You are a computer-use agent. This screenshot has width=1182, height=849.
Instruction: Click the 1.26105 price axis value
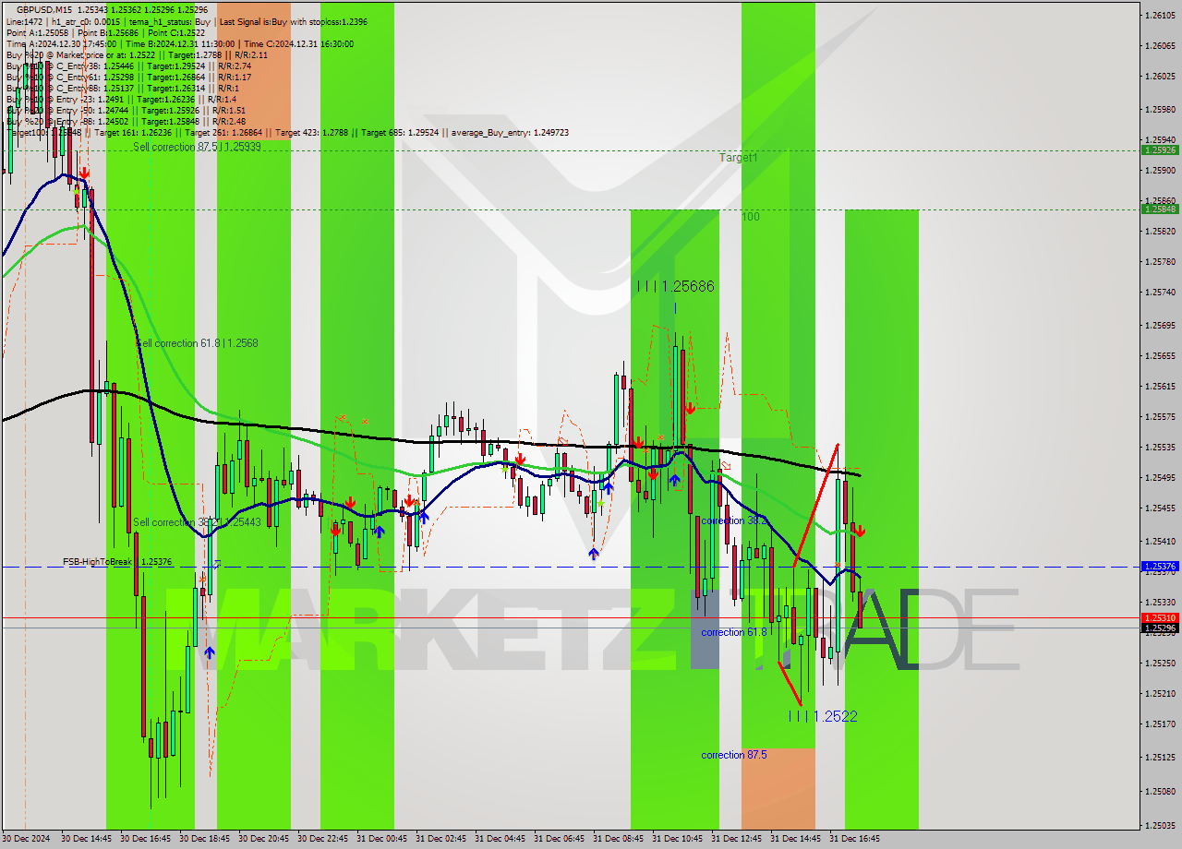(1160, 16)
